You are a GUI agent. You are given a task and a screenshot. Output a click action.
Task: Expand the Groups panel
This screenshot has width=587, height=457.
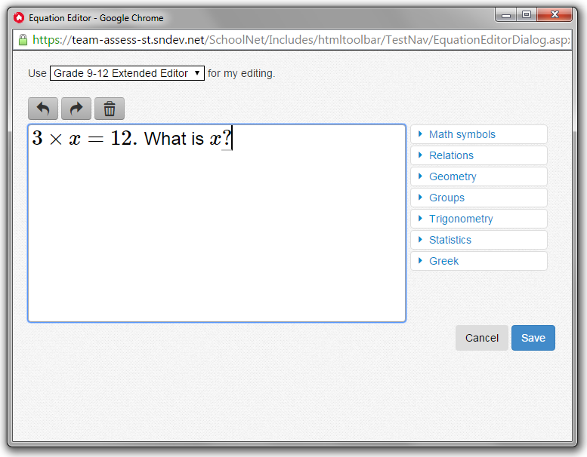point(478,198)
